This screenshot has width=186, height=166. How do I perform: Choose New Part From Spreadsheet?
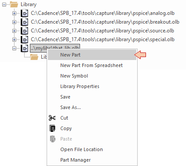coord(92,65)
